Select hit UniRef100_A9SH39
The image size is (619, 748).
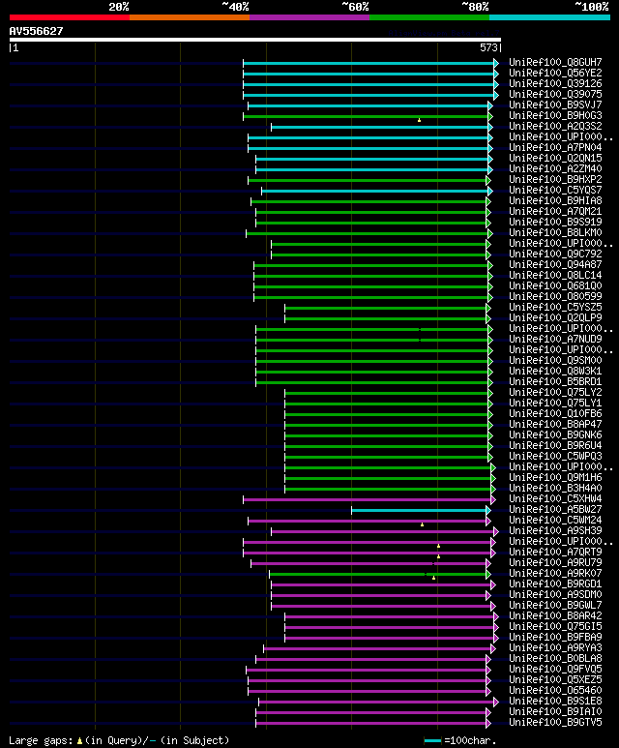(x=555, y=530)
